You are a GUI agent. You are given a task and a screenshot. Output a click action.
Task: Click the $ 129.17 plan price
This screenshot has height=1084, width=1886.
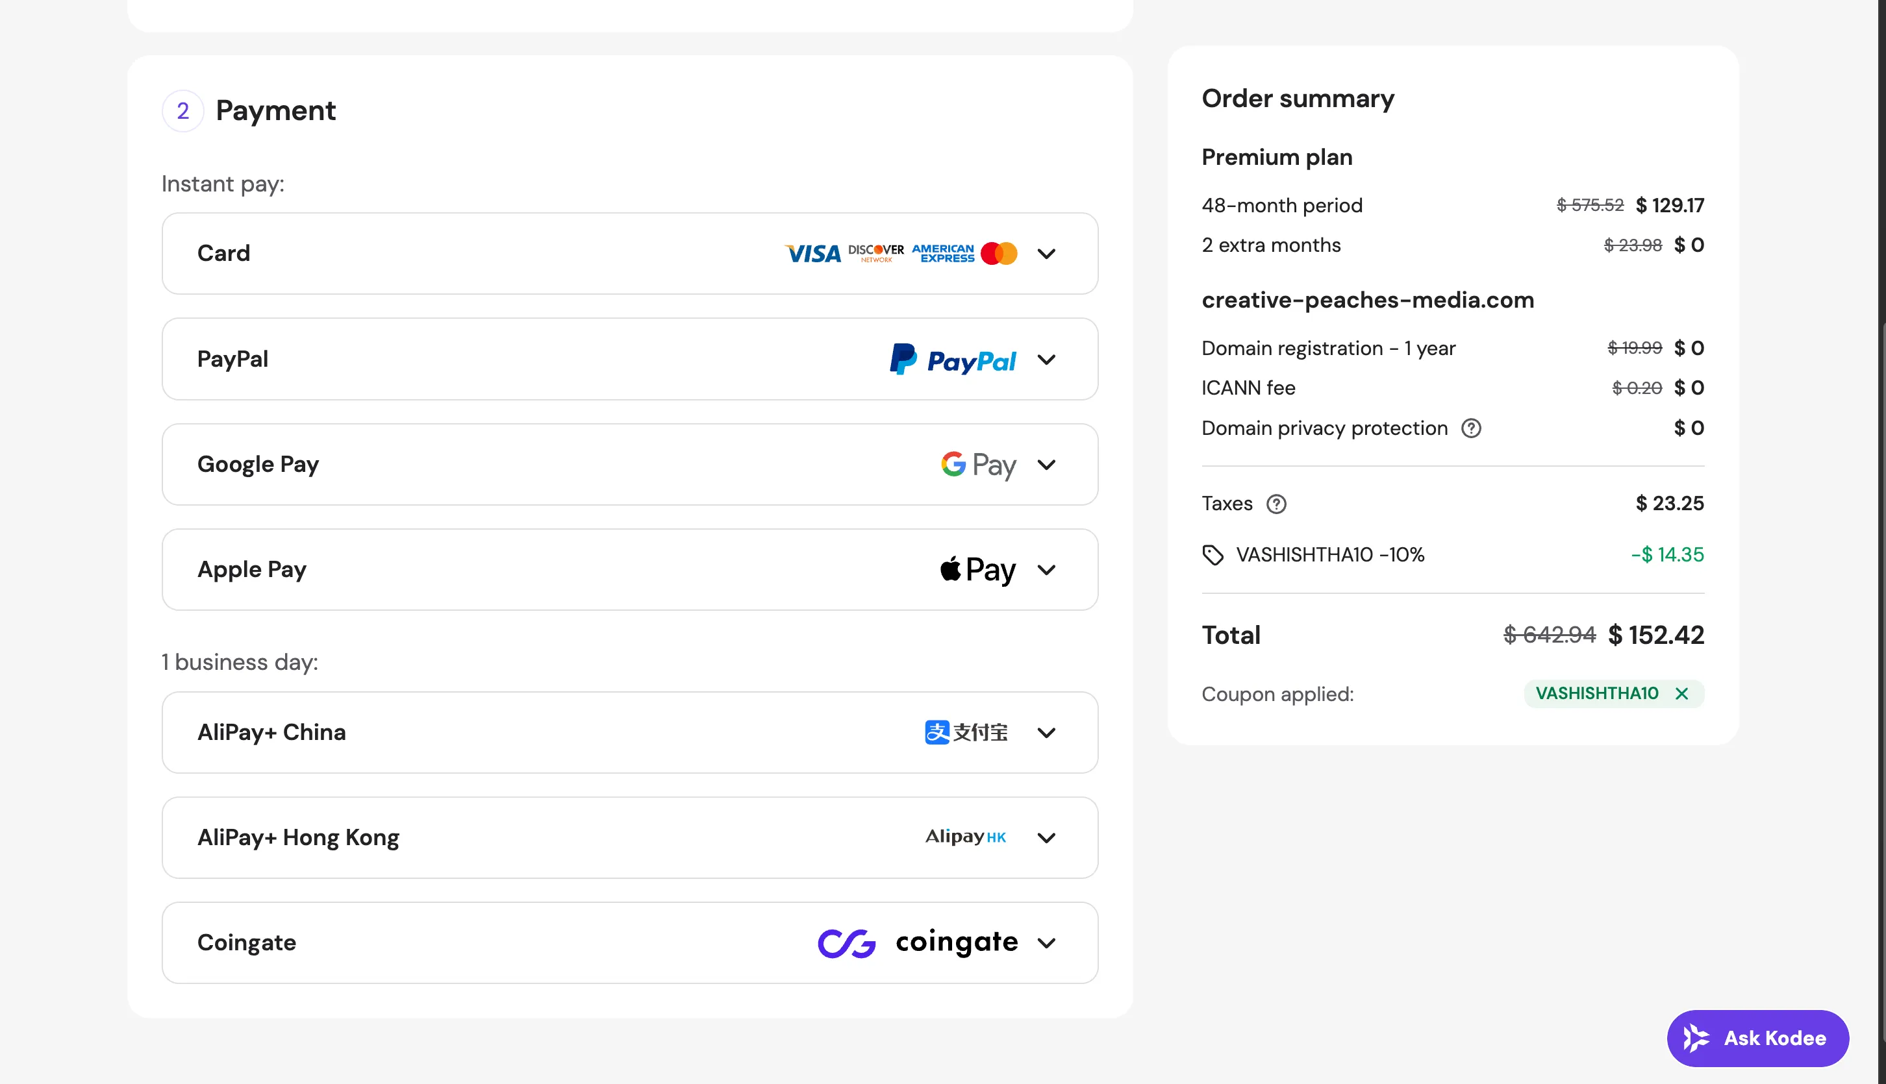point(1669,206)
